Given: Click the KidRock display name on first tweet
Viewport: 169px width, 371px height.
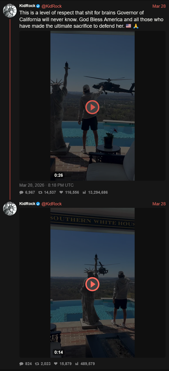Looking at the screenshot, I should [27, 6].
